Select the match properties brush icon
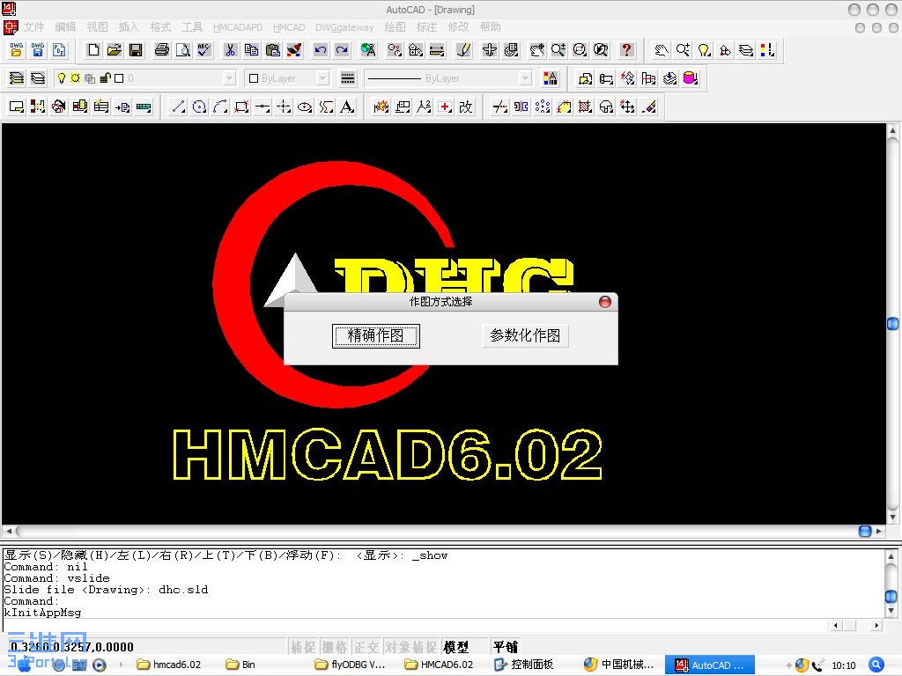This screenshot has height=676, width=902. 294,50
